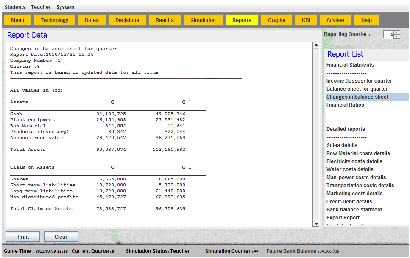Go to the Decisions tab
This screenshot has height=258, width=410.
(127, 20)
